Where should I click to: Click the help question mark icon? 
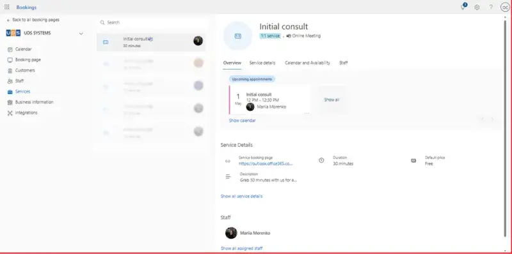491,7
